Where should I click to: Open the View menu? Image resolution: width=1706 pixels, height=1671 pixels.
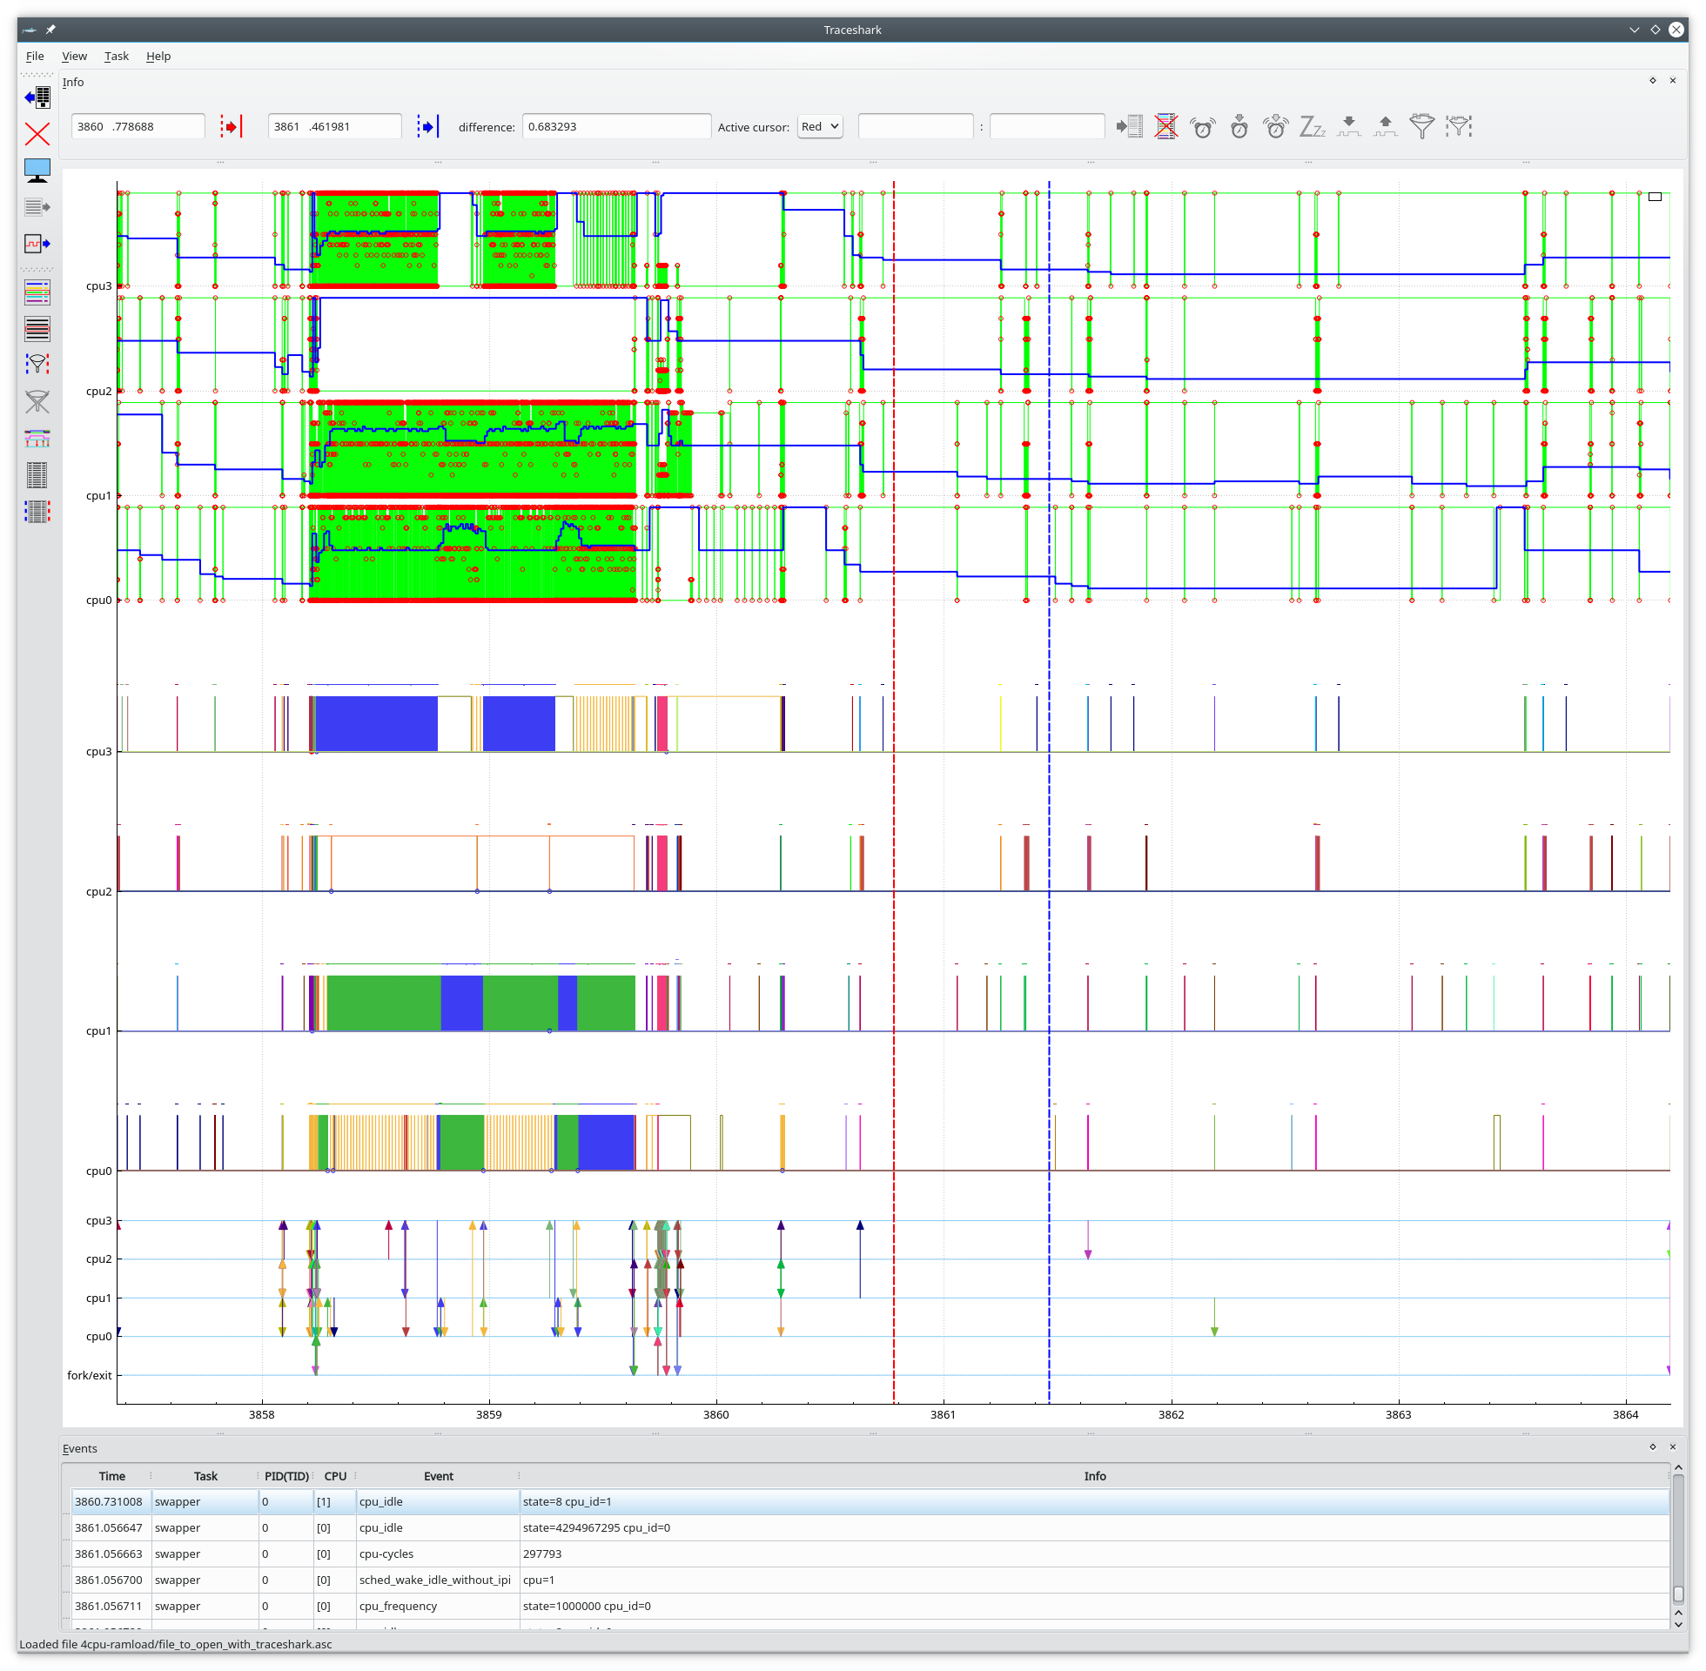pyautogui.click(x=74, y=57)
